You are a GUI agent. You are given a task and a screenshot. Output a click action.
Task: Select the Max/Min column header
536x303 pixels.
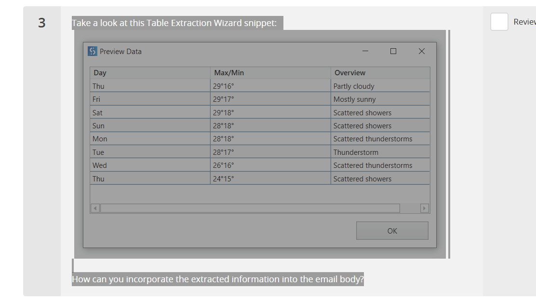[x=270, y=73]
